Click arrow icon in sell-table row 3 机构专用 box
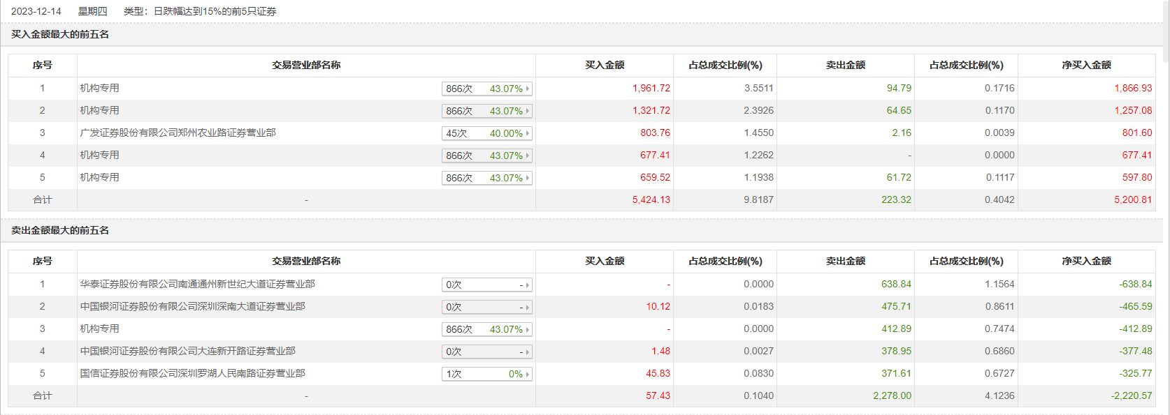Image resolution: width=1170 pixels, height=415 pixels. 528,330
